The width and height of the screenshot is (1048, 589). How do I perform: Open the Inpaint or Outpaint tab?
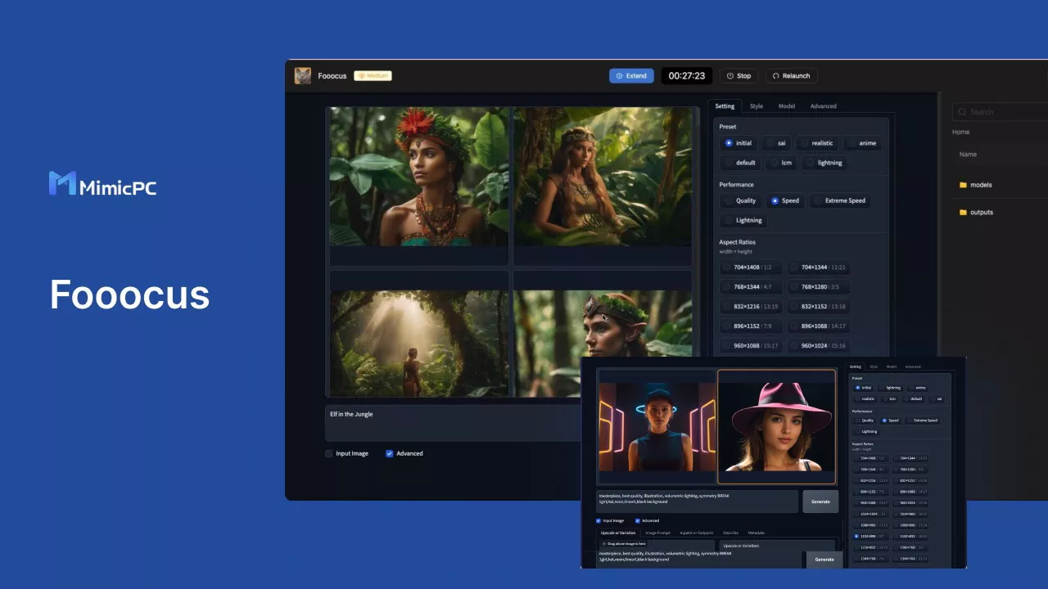pos(696,533)
